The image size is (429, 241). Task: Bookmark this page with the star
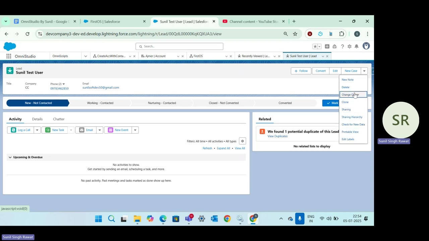tap(295, 34)
